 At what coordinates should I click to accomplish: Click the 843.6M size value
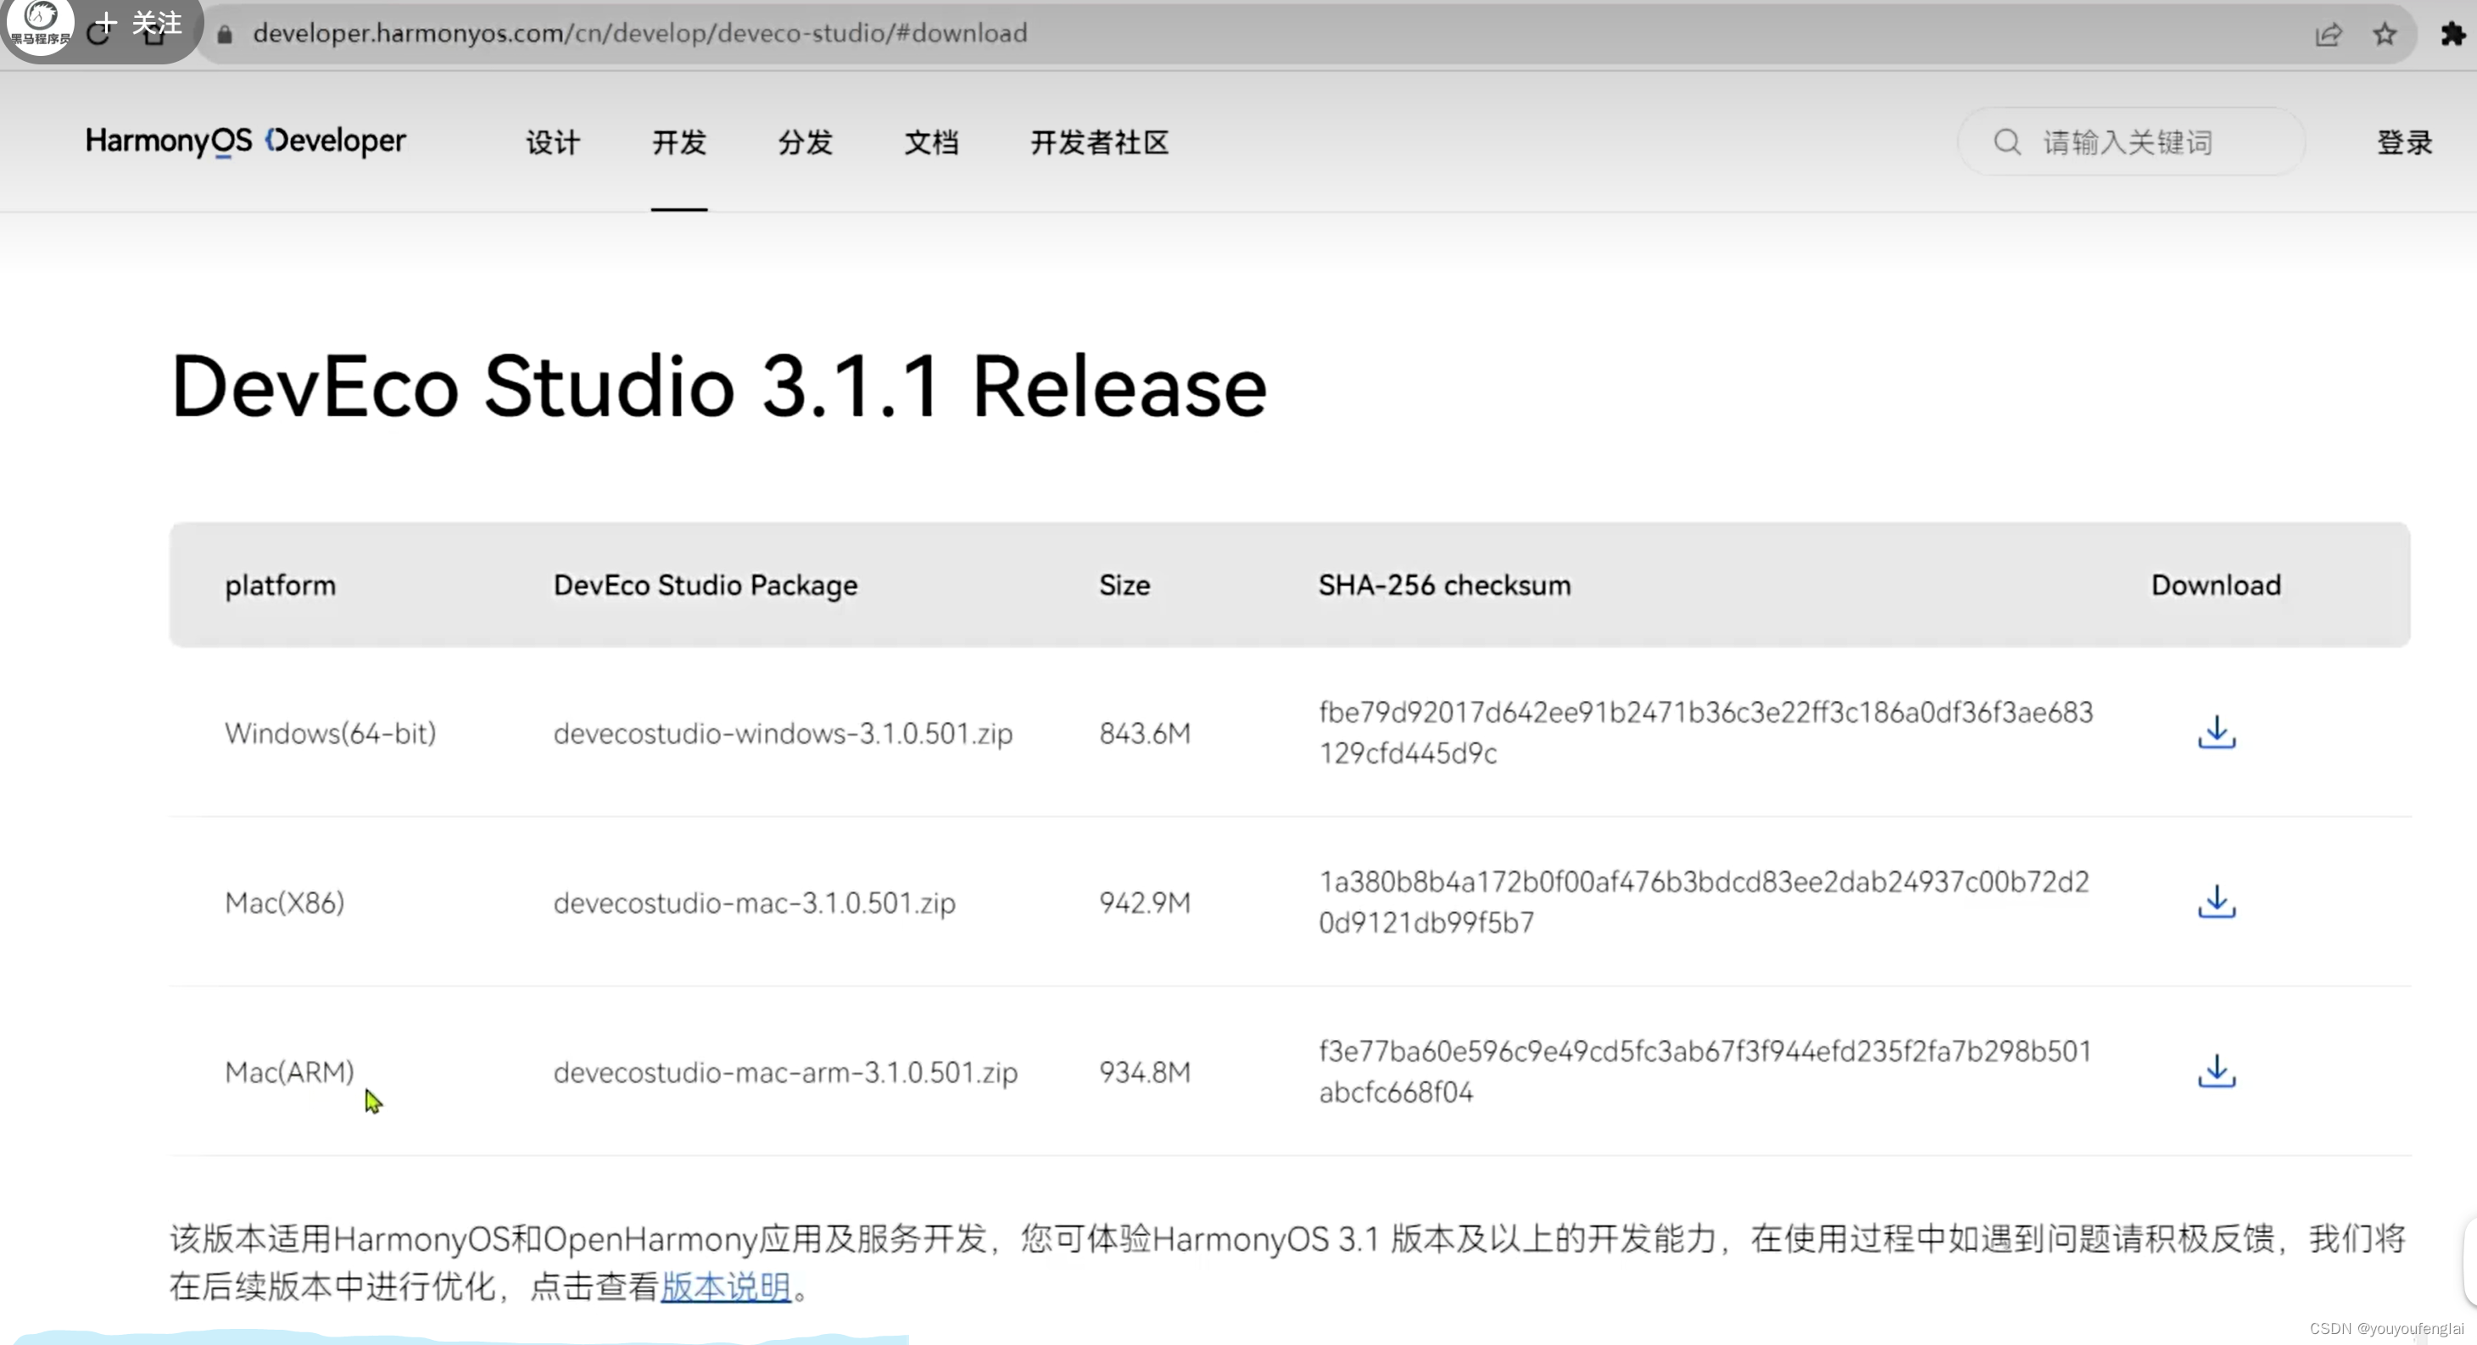(1144, 733)
